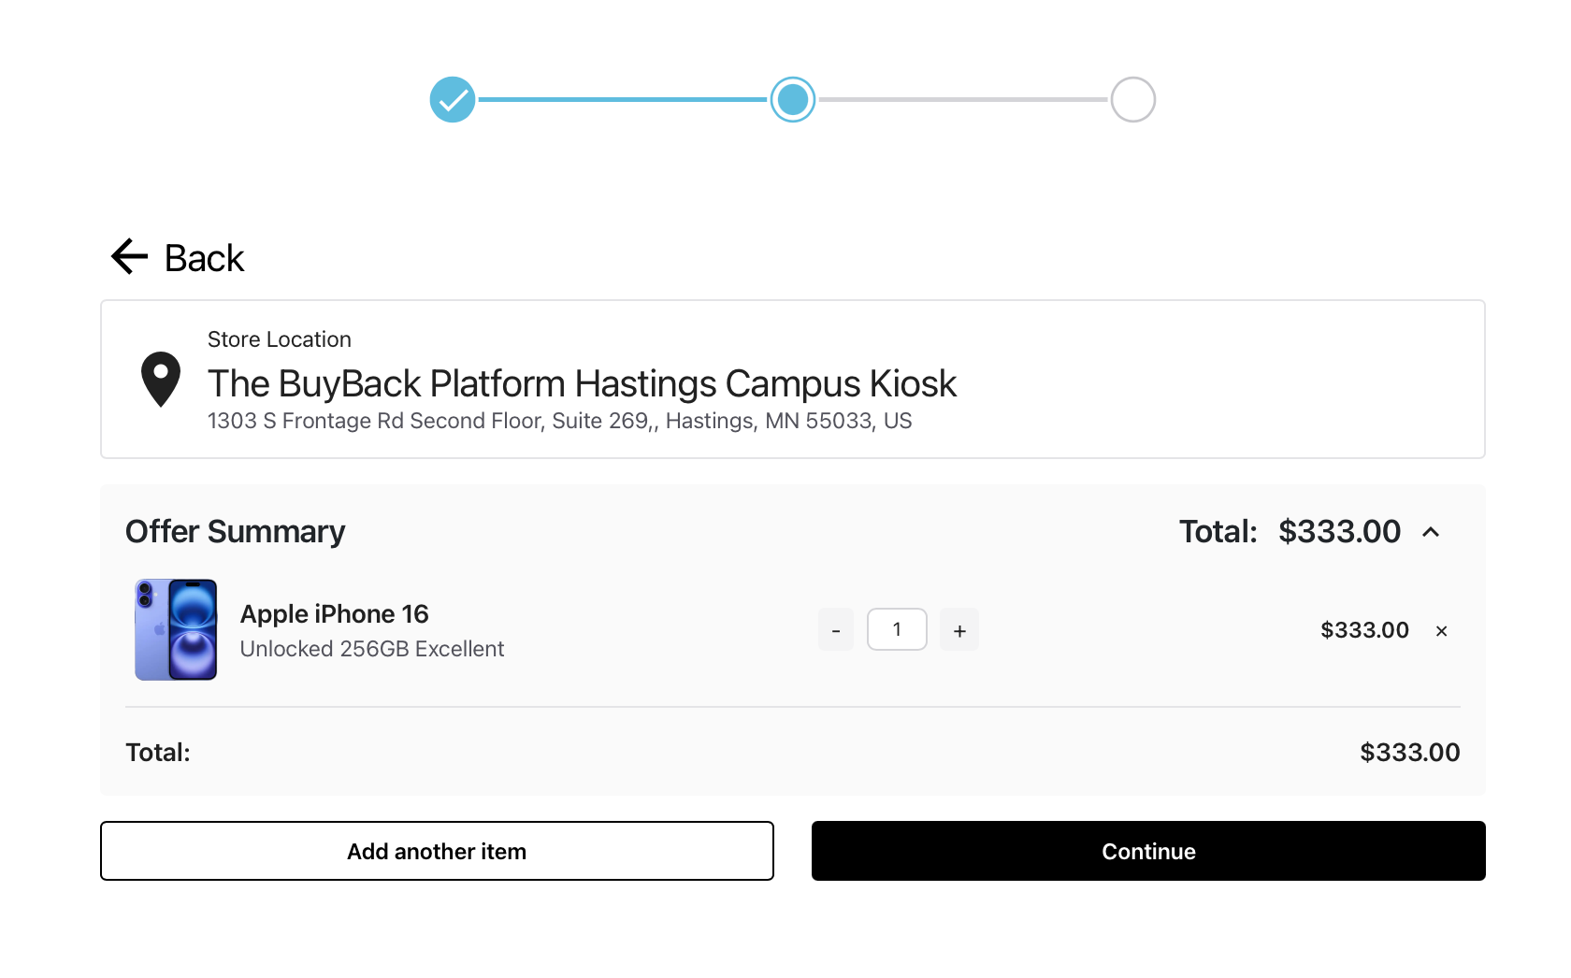Screen dimensions: 1571x978
Task: Click the iPhone 16 line price $333.00
Action: (x=1364, y=630)
